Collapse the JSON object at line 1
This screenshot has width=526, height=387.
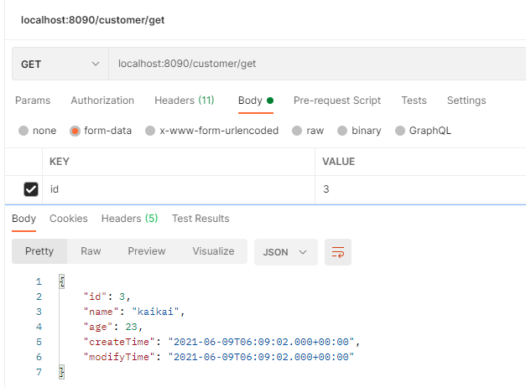[x=62, y=281]
